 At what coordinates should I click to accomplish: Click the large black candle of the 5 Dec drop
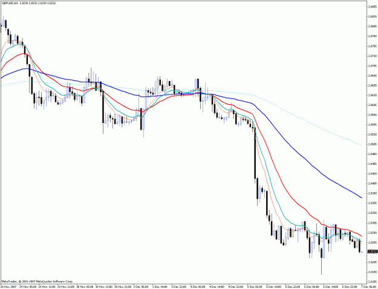255,153
